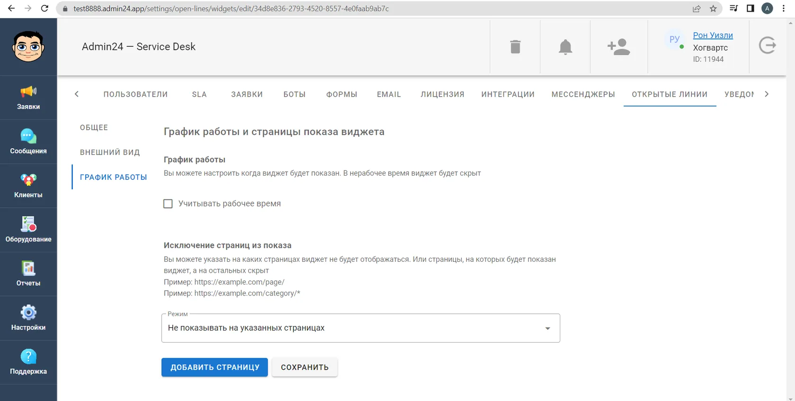Open the Формы tab
This screenshot has width=795, height=401.
point(342,94)
